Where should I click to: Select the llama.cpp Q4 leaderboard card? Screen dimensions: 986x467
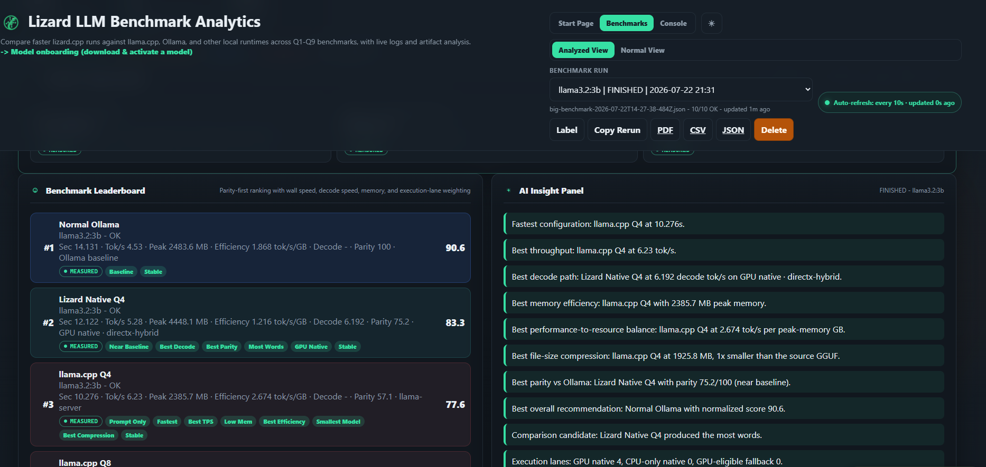click(x=250, y=404)
